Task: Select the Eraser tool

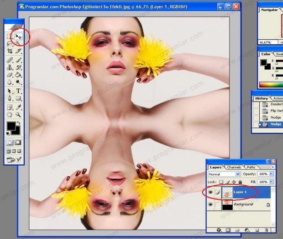Action: (x=10, y=75)
